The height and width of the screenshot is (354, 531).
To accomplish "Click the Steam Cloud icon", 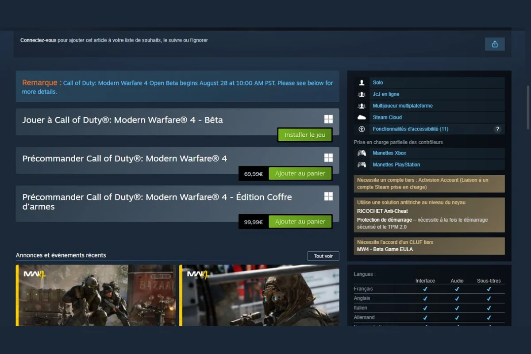I will point(362,117).
